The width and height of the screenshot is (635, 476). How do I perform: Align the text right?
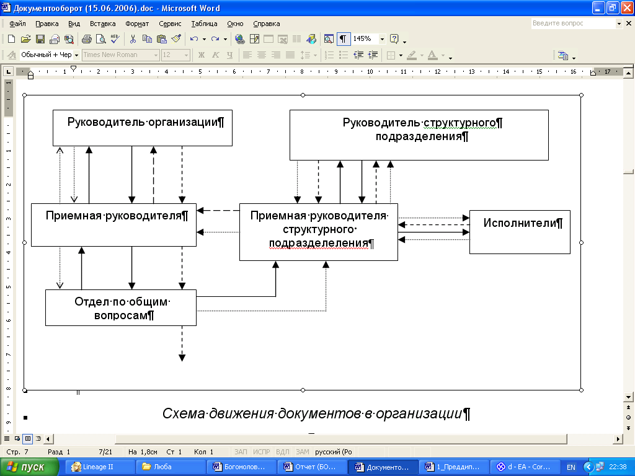click(x=276, y=55)
